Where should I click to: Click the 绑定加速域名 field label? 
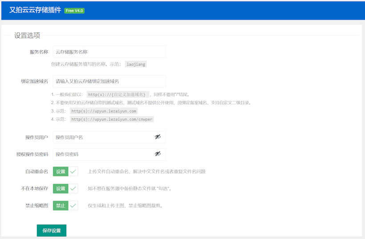[34, 81]
